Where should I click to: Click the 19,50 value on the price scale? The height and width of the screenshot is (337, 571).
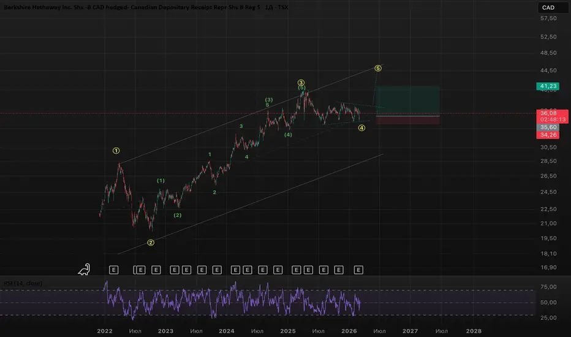[548, 238]
